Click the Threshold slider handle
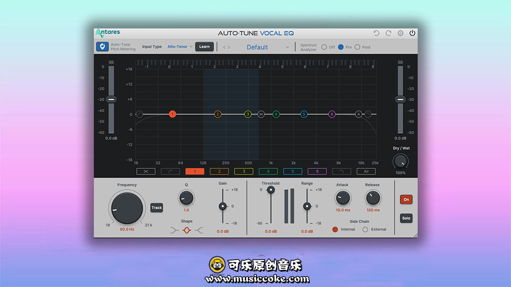 [x=270, y=190]
